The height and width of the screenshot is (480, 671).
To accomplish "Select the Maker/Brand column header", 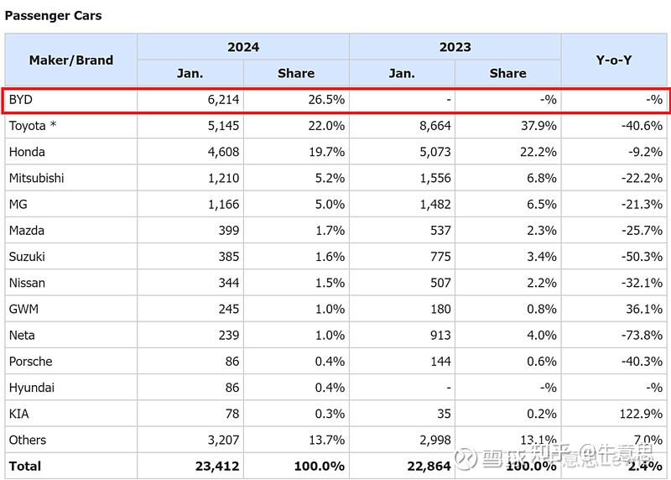I will (71, 60).
